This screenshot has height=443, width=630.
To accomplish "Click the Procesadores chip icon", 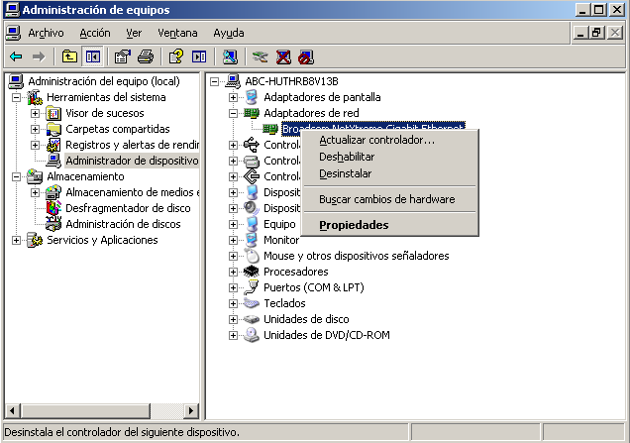I will [252, 272].
